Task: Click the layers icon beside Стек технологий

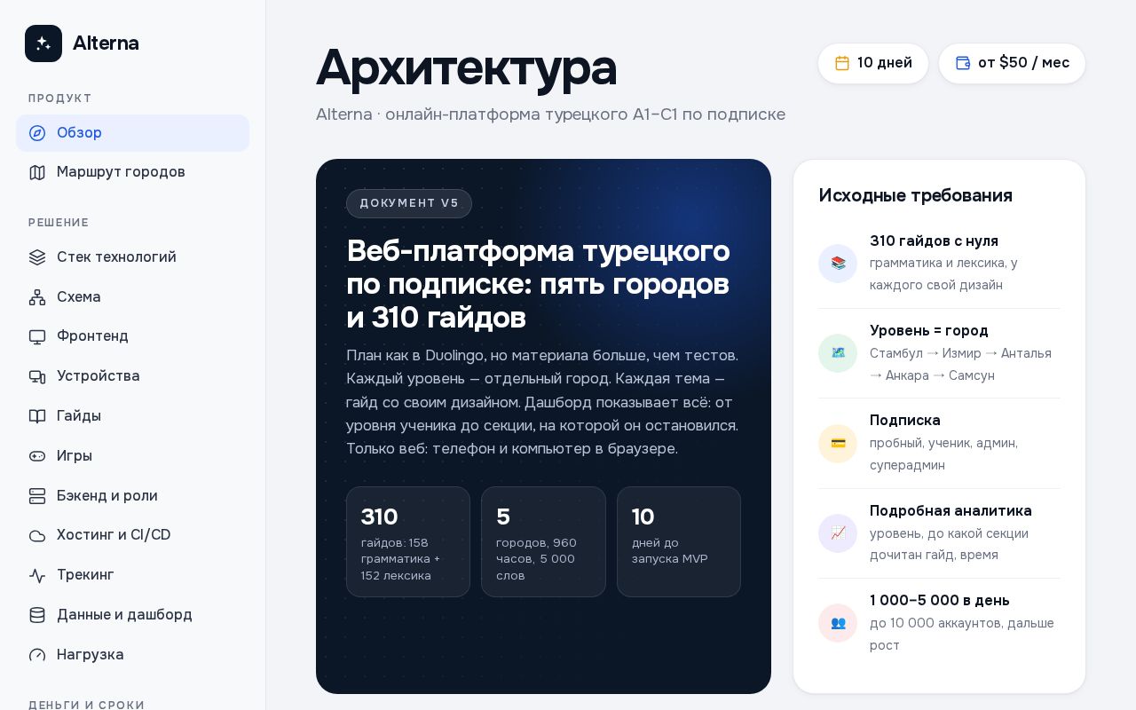Action: (37, 257)
